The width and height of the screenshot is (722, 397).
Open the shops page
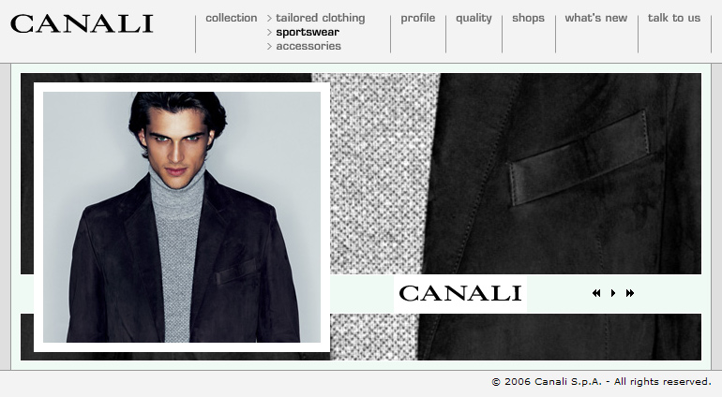528,18
